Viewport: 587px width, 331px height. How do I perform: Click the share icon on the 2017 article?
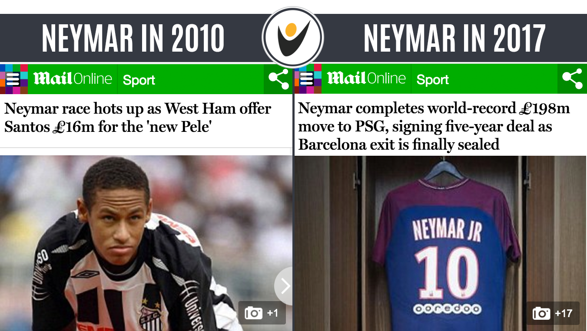(572, 79)
